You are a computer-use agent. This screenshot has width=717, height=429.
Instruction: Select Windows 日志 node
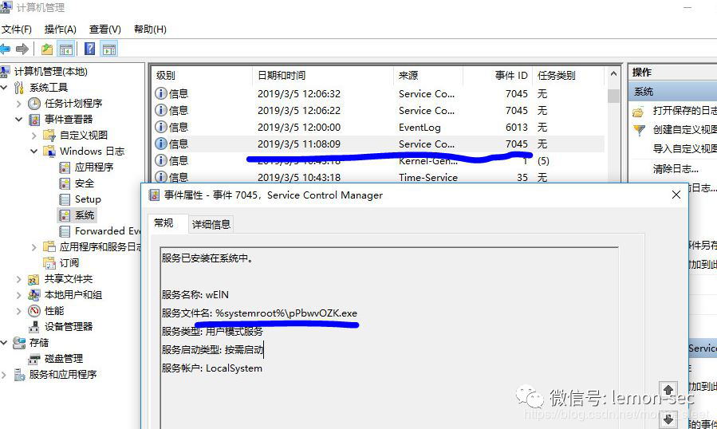[x=92, y=152]
